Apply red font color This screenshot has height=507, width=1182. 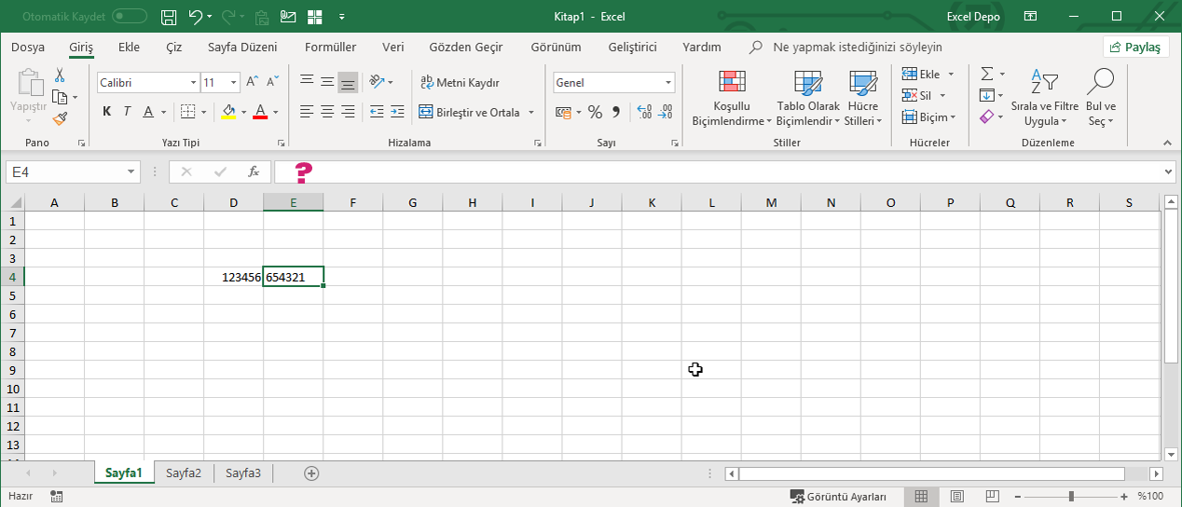(260, 112)
